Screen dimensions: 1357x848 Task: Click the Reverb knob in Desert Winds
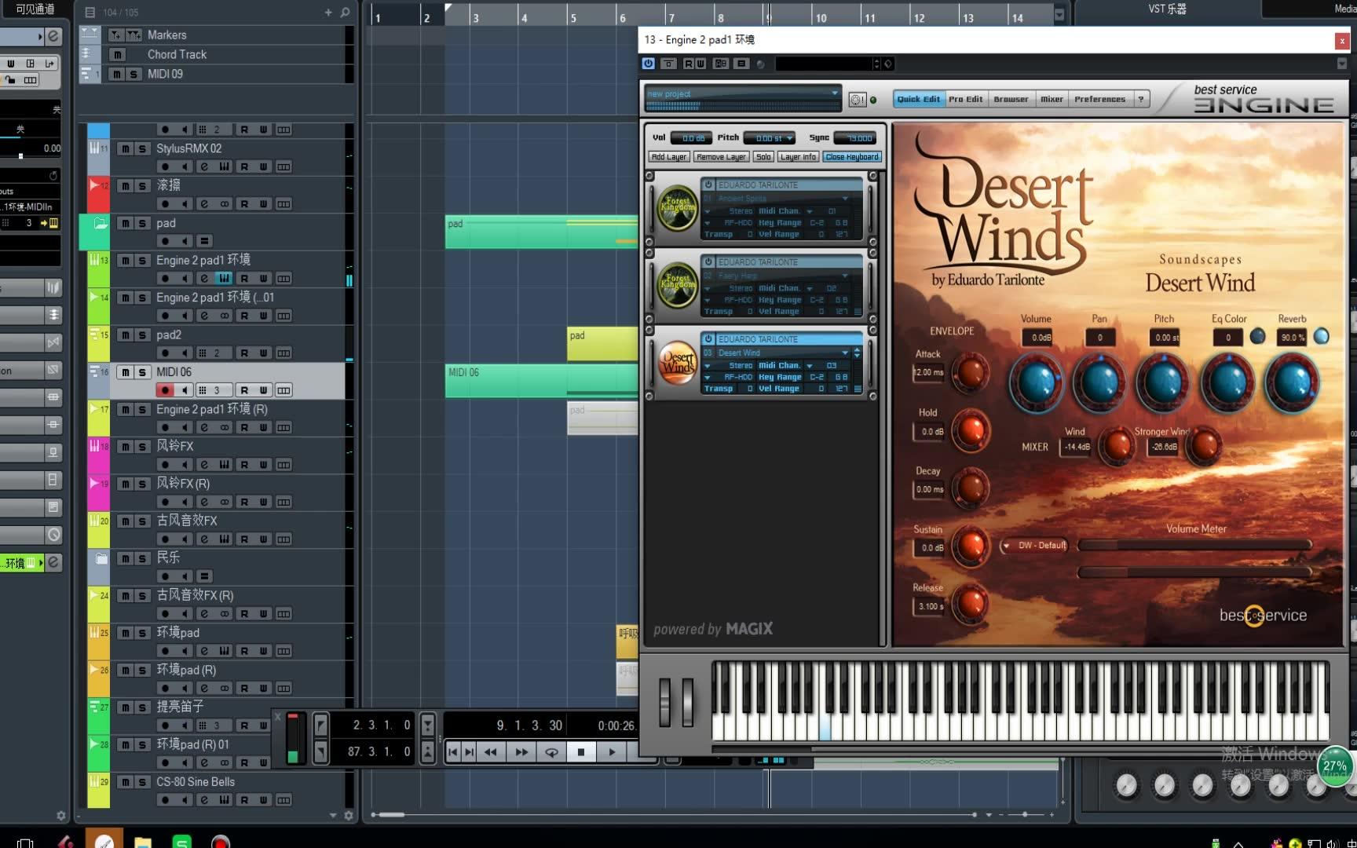1291,383
